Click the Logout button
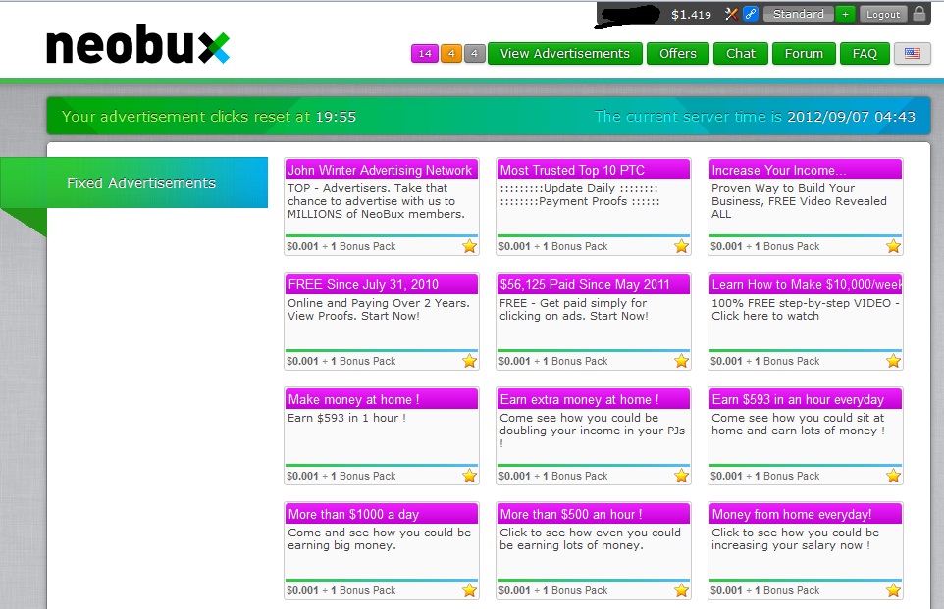The image size is (944, 609). point(883,14)
